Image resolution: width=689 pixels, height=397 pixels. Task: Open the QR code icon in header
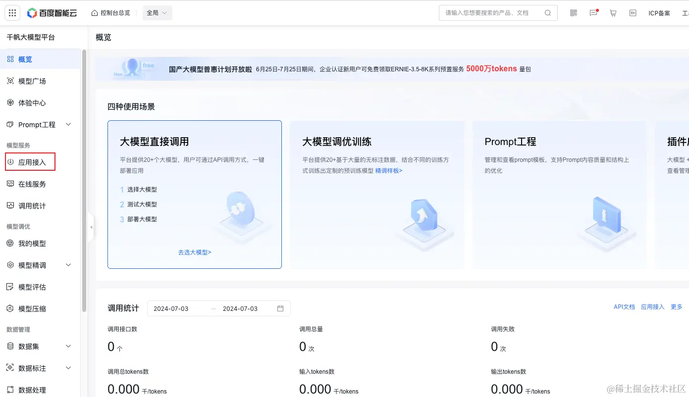(574, 13)
